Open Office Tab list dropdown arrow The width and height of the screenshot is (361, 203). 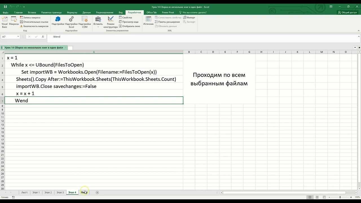[355, 48]
